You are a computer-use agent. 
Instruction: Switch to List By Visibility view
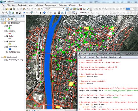[8, 19]
